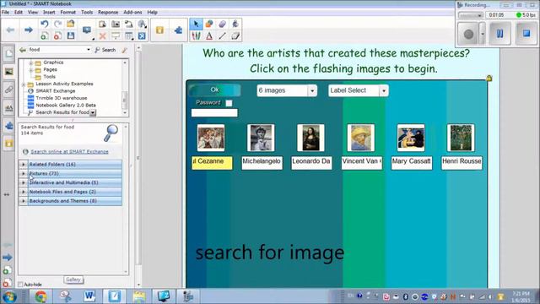The height and width of the screenshot is (304, 540).
Task: Click the Paste icon
Action: point(102,24)
